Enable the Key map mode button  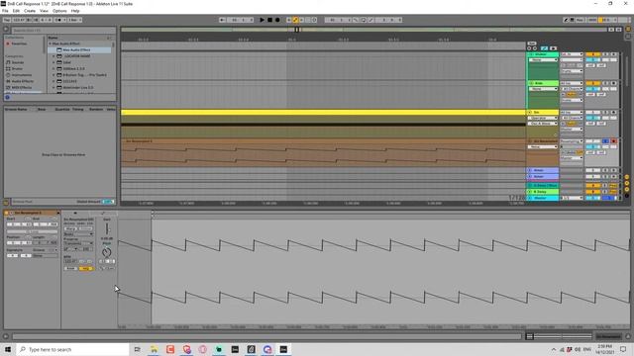[x=580, y=20]
